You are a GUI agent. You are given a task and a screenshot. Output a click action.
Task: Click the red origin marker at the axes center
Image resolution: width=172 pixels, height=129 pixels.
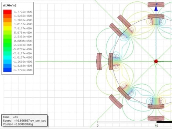156,61
